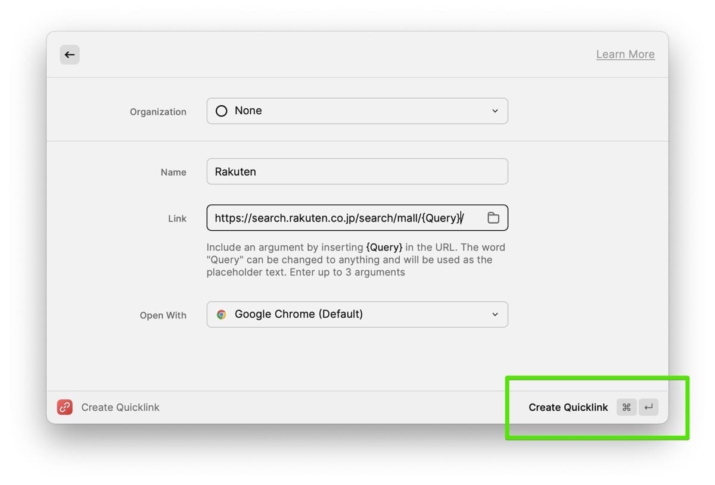Click the Google Chrome icon in Open With
This screenshot has height=485, width=715.
click(222, 314)
